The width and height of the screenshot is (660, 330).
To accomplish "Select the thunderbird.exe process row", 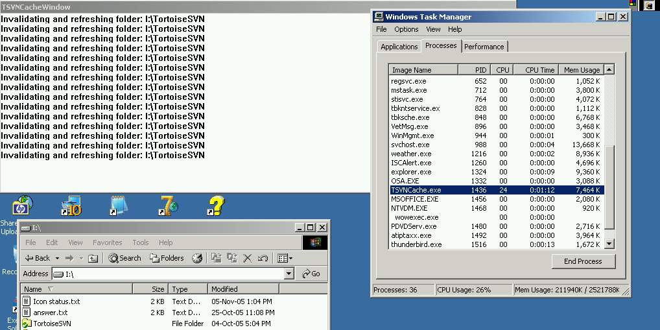I will tap(497, 244).
